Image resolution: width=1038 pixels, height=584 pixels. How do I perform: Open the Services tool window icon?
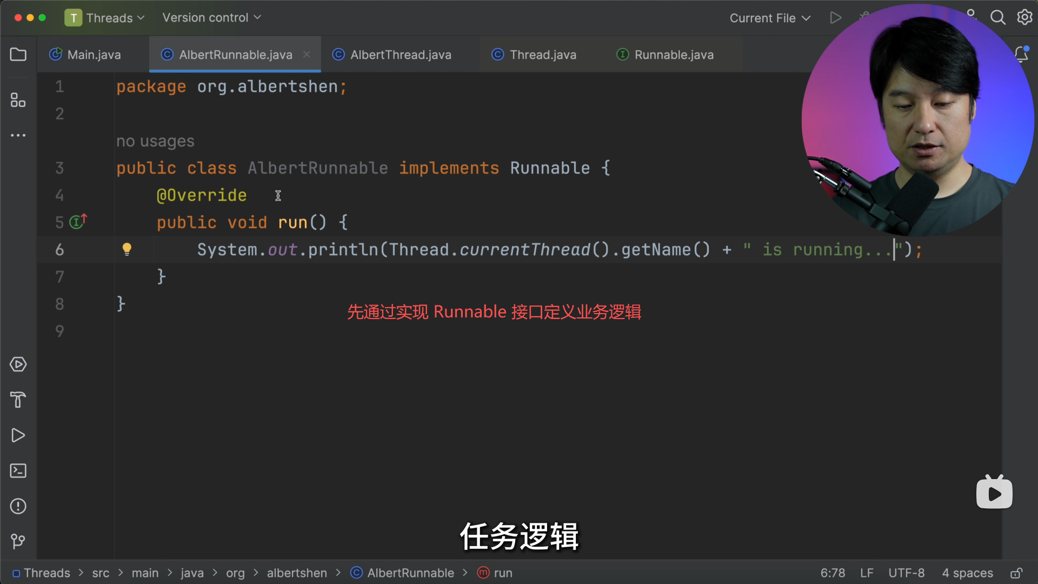(18, 364)
